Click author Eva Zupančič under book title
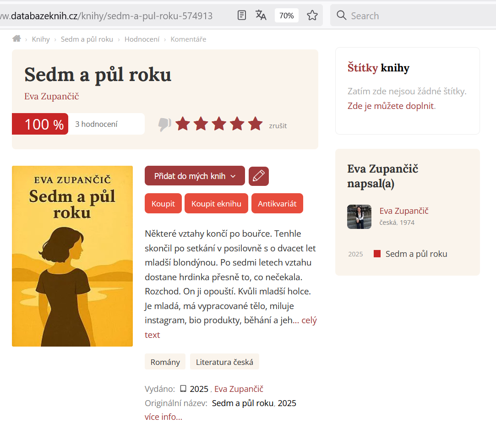This screenshot has height=429, width=496. tap(52, 97)
